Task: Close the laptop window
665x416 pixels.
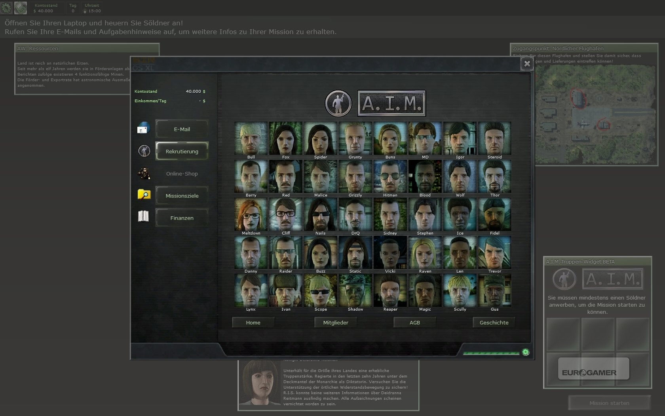Action: tap(527, 63)
